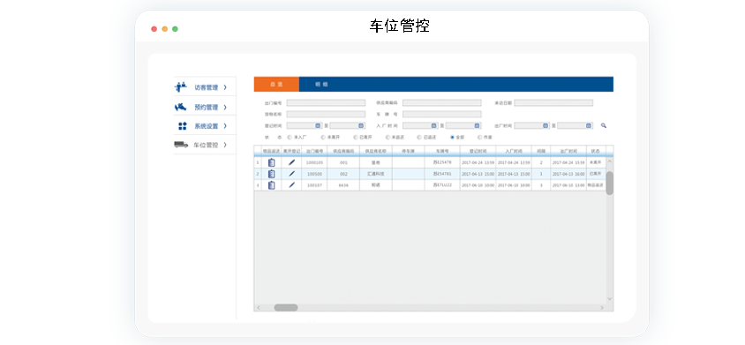Click the table scroll-right arrow
The width and height of the screenshot is (745, 345).
pyautogui.click(x=601, y=308)
